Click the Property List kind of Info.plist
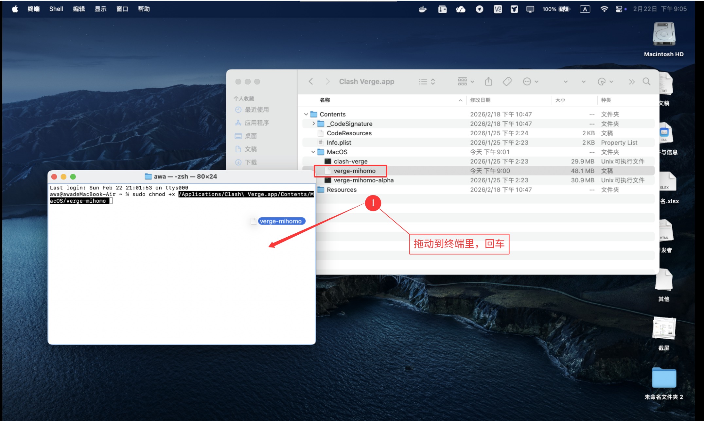The height and width of the screenshot is (421, 704). pos(619,143)
